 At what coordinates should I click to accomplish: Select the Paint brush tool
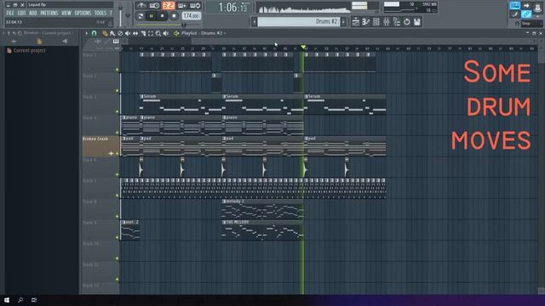tap(112, 33)
